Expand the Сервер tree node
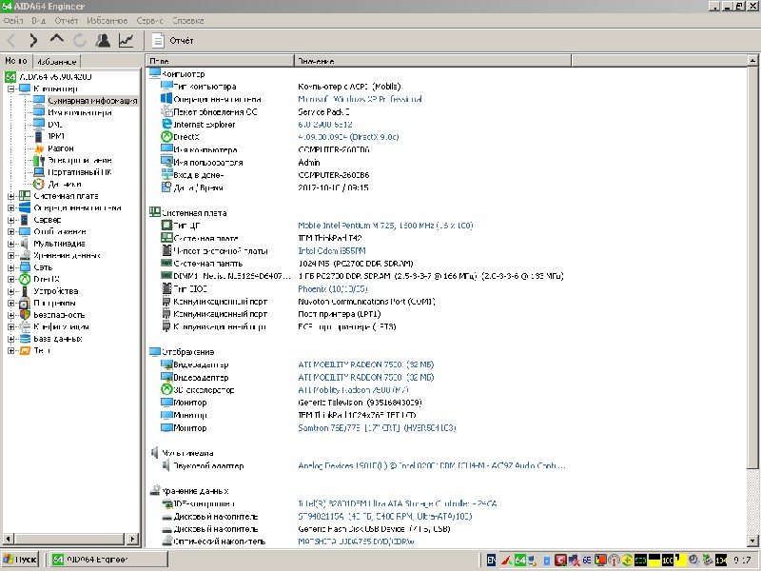Viewport: 761px width, 571px height. (x=11, y=220)
